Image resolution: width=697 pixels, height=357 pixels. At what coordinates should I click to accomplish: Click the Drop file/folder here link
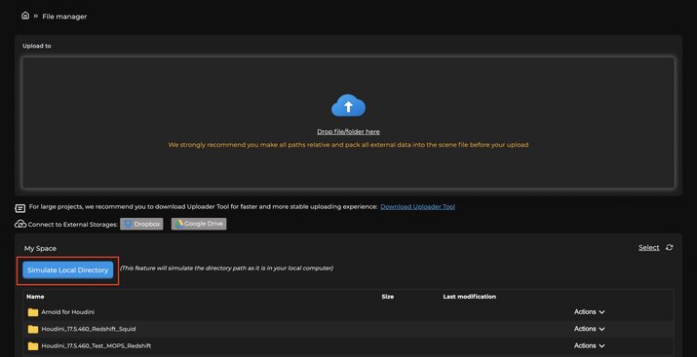(348, 131)
